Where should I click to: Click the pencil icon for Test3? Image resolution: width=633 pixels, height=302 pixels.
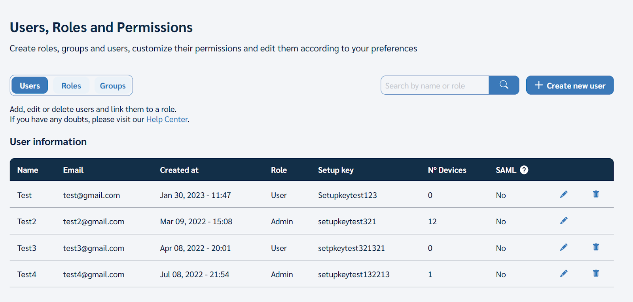click(564, 247)
